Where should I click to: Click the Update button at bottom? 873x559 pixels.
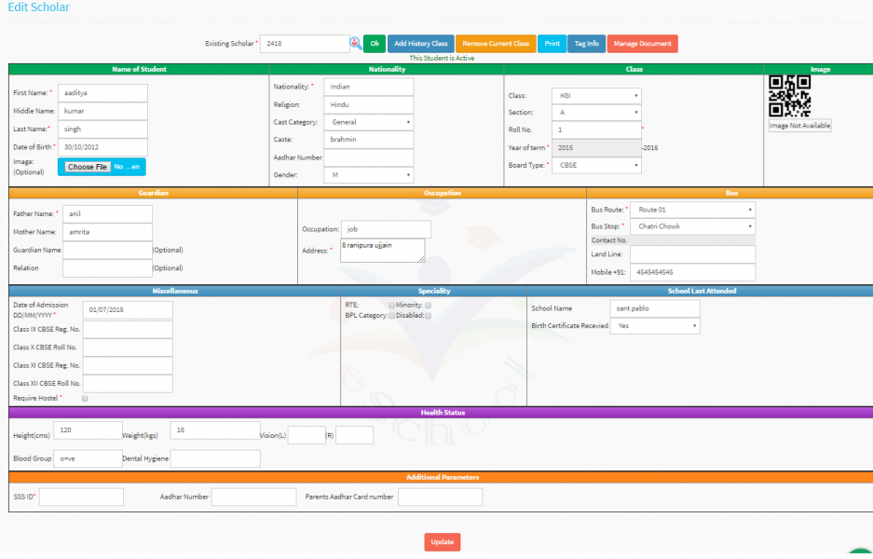click(x=442, y=541)
